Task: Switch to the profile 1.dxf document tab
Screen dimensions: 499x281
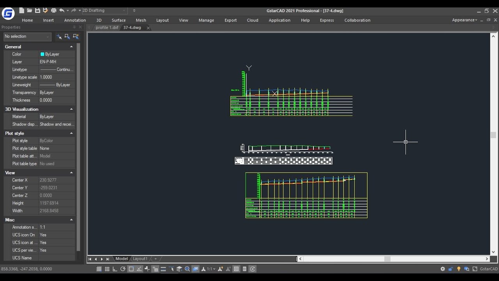Action: (x=107, y=28)
